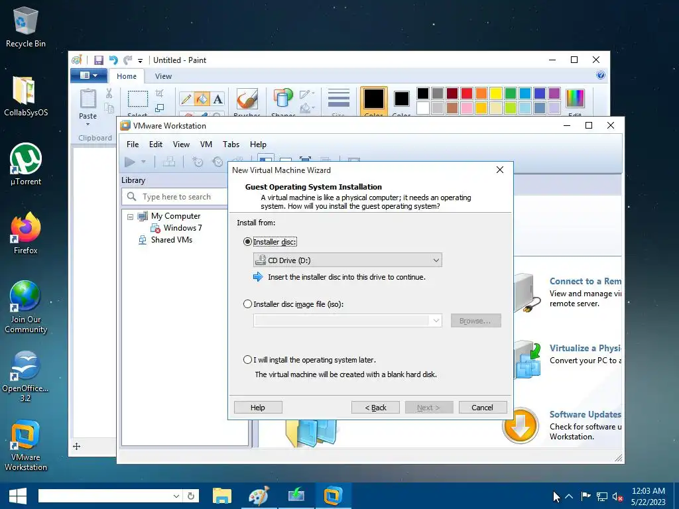Select the Windows 7 VM in the Library tree
The width and height of the screenshot is (679, 509).
183,228
